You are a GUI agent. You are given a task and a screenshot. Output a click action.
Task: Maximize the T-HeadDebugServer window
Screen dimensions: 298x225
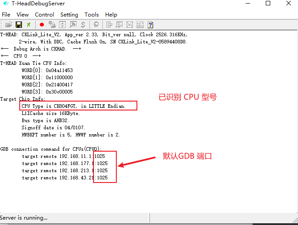coord(268,3)
